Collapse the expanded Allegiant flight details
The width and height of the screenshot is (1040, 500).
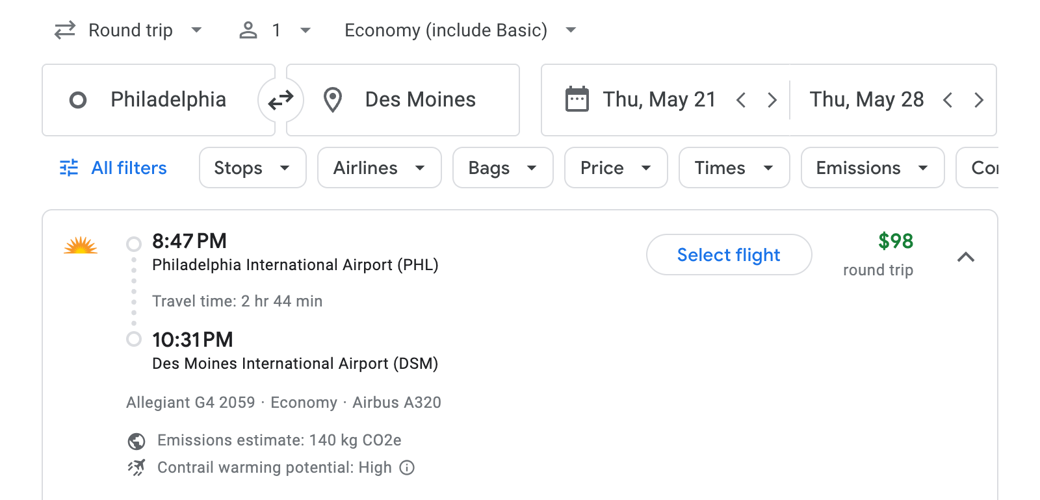tap(967, 257)
